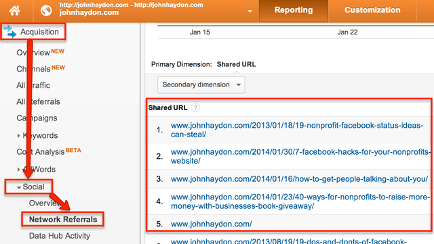Viewport: 434px width, 244px height.
Task: Open the 19-nonprofit-facebook-status-ideas URL
Action: tap(297, 130)
